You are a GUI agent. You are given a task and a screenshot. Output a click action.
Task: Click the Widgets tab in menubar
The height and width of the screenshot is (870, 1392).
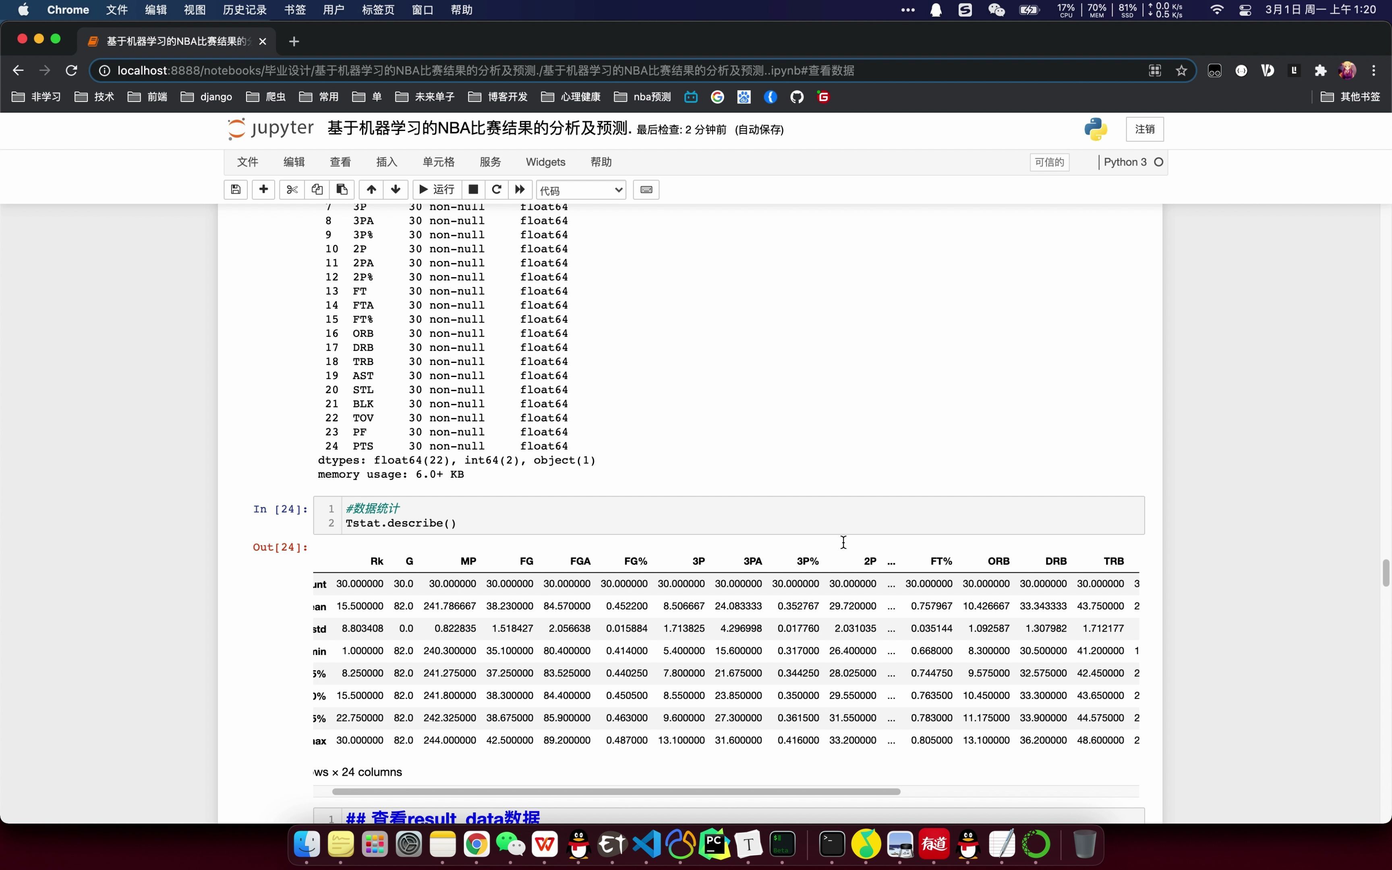pyautogui.click(x=545, y=162)
